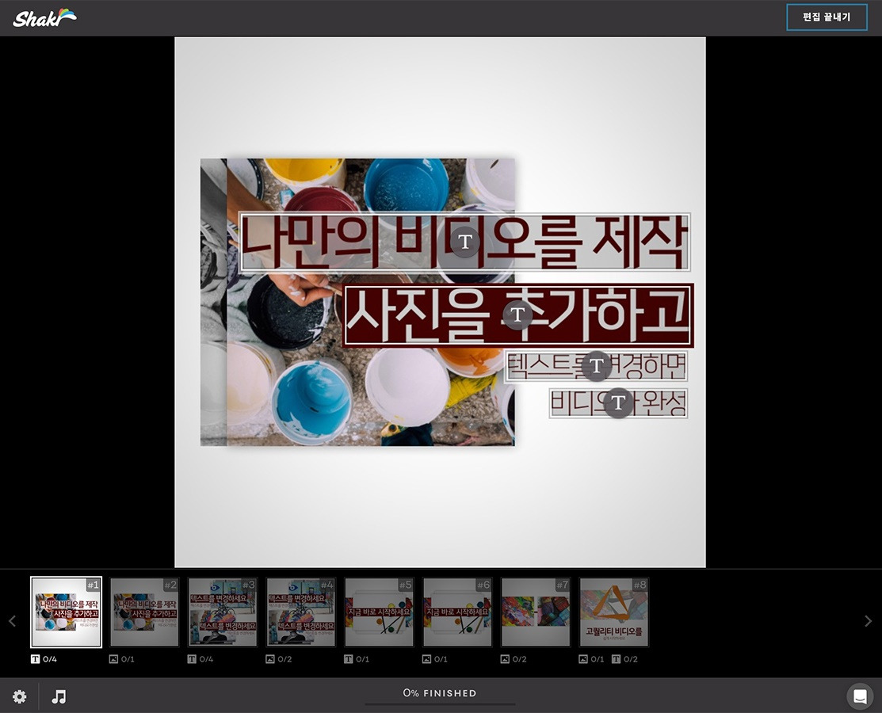Viewport: 882px width, 713px height.
Task: Switch to scene #3 thumbnail
Action: [223, 612]
